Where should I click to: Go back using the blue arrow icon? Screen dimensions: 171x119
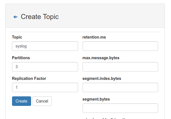(x=15, y=17)
